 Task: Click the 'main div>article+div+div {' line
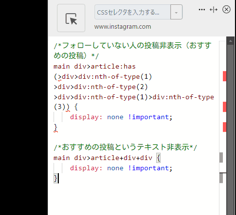coord(107,158)
